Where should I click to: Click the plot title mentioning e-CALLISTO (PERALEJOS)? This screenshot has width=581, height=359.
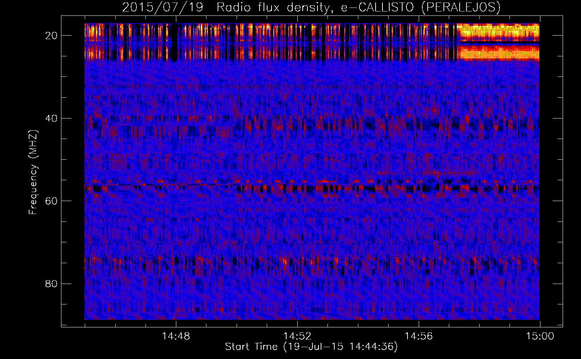pyautogui.click(x=311, y=7)
